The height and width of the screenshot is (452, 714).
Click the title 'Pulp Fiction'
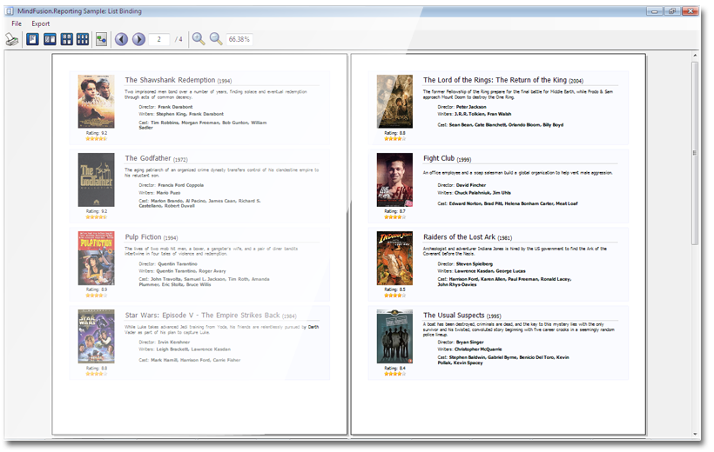tap(143, 237)
